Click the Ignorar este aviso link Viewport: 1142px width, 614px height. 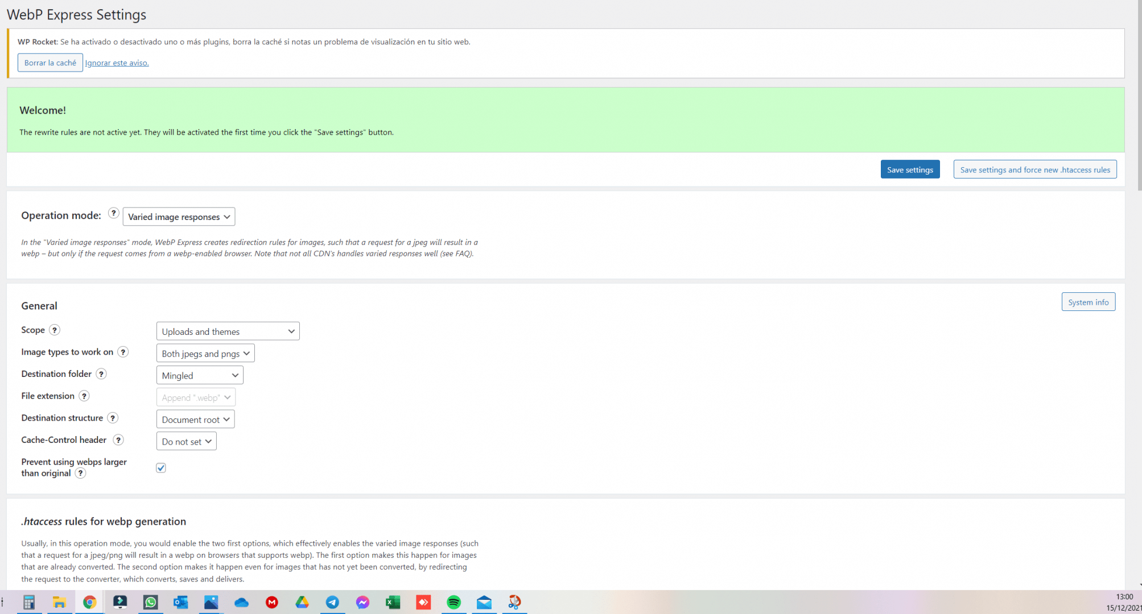pyautogui.click(x=117, y=63)
